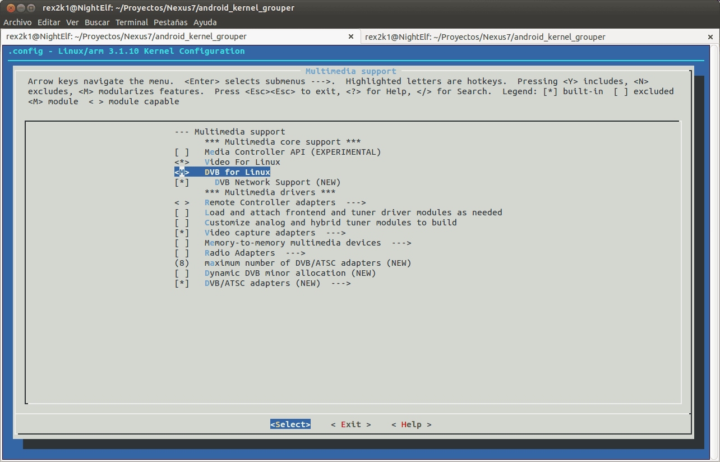Switch to the second terminal tab
This screenshot has width=720, height=462.
pos(540,36)
